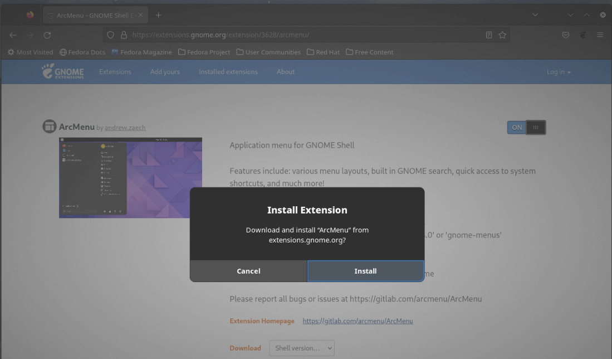Expand the Log in dropdown
Image resolution: width=612 pixels, height=359 pixels.
point(559,72)
